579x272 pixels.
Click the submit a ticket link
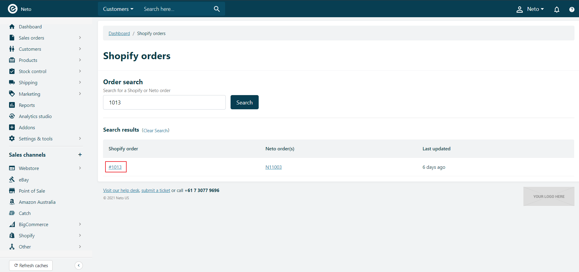156,190
